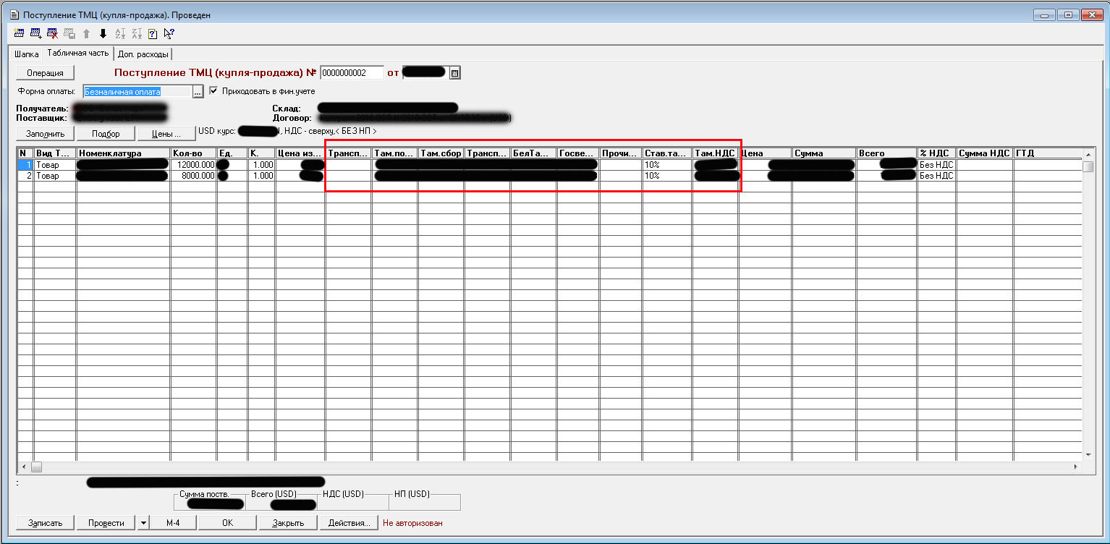Expand the dropdown arrow next to Провести

[x=143, y=523]
